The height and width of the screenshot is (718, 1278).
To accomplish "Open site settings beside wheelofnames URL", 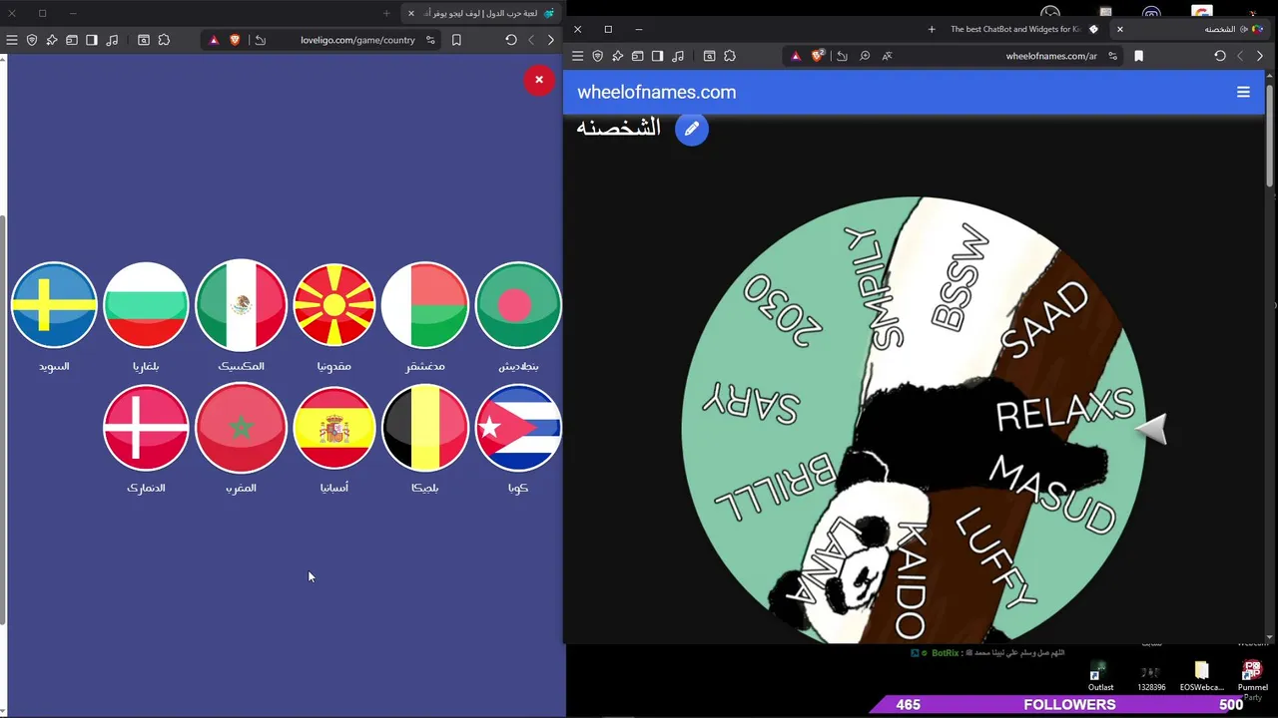I will (x=1112, y=56).
